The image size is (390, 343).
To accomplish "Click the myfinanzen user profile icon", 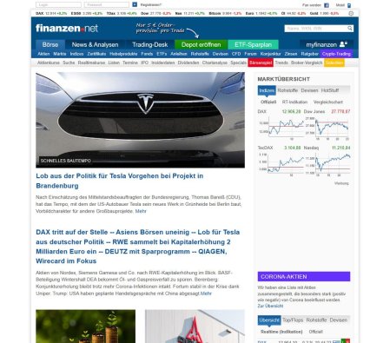I will [x=343, y=44].
